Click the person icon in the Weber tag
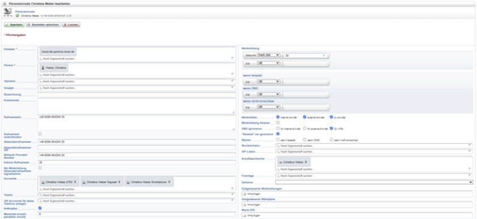The image size is (477, 219). click(x=43, y=68)
